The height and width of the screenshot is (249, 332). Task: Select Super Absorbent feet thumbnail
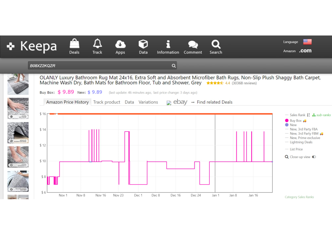[x=18, y=157]
